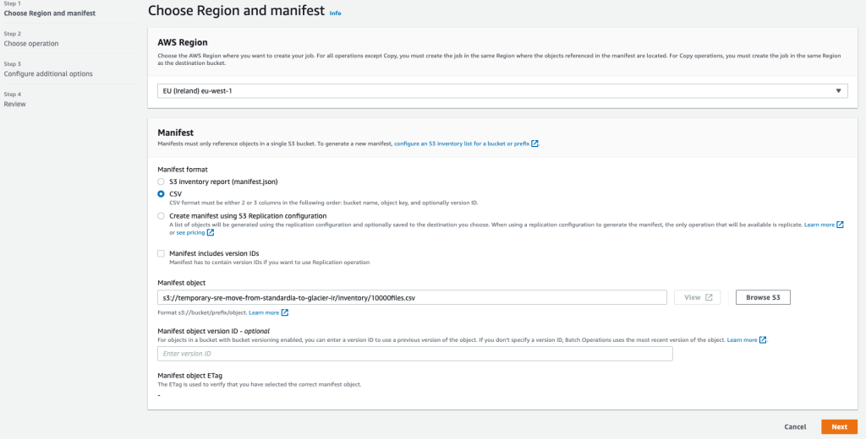Viewport: 866px width, 439px height.
Task: Click the Browse S3 button
Action: coord(763,297)
